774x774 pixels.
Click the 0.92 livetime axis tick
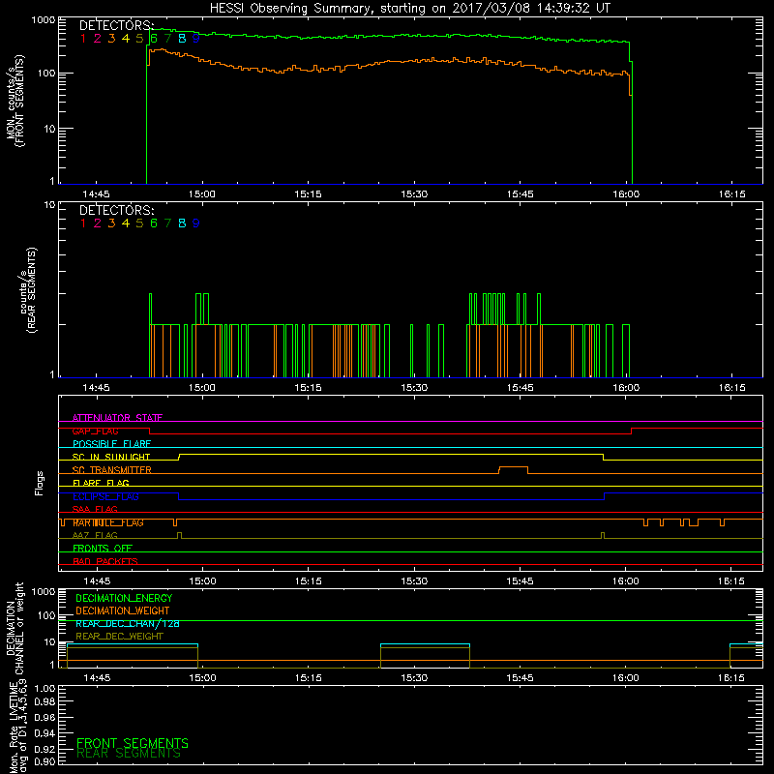(x=45, y=749)
